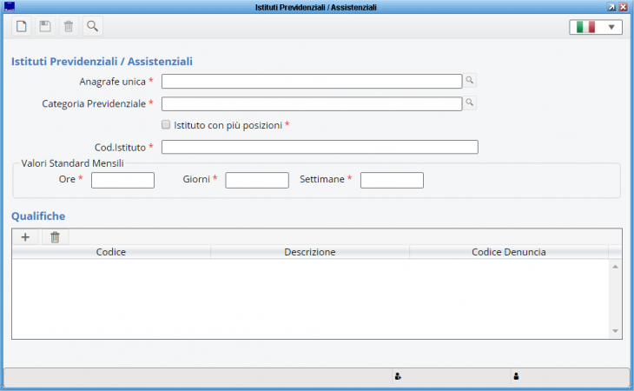Delete the record with the toolbar trash icon
This screenshot has height=391, width=634.
(x=69, y=26)
